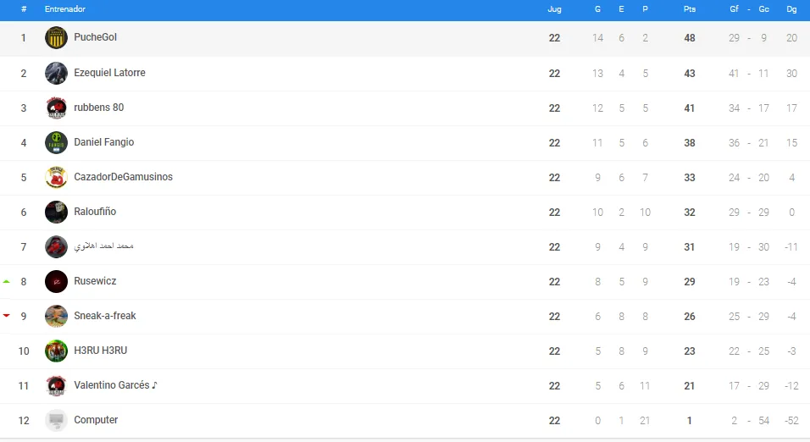Click PucheGol's 14 wins value
This screenshot has height=442, width=810.
(x=597, y=38)
